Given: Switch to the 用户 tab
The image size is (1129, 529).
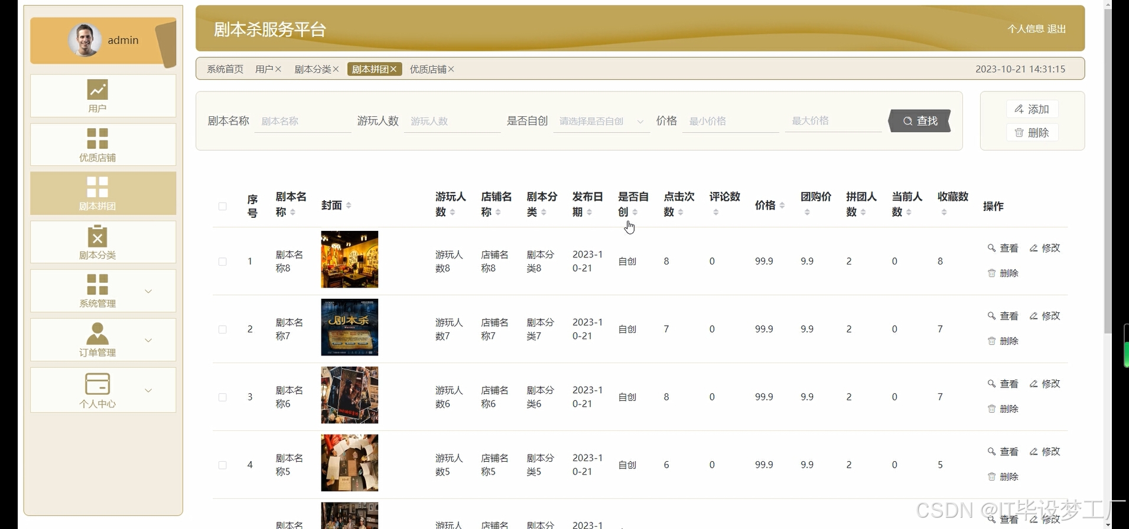Looking at the screenshot, I should (x=263, y=69).
